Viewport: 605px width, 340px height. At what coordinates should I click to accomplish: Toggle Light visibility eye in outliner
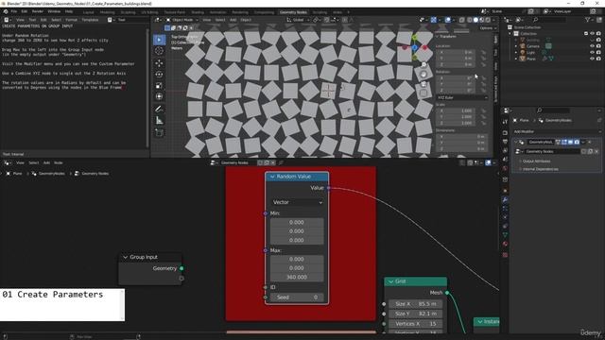pos(593,53)
